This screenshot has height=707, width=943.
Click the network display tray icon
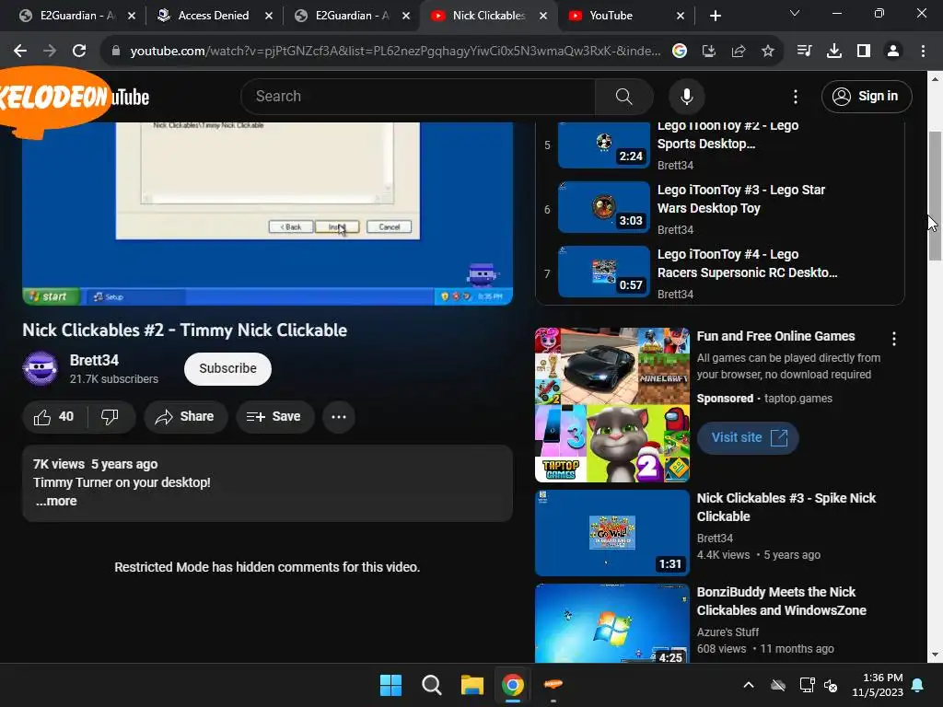807,685
